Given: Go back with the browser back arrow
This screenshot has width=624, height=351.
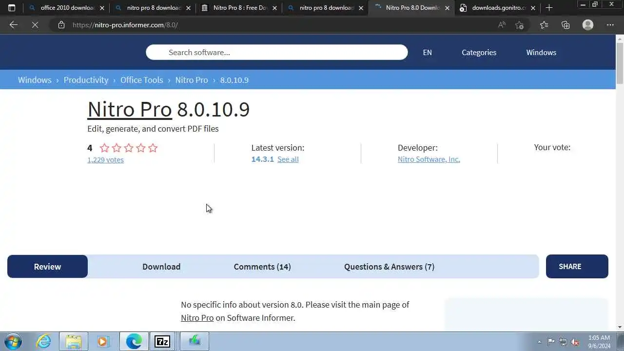Looking at the screenshot, I should click(13, 25).
